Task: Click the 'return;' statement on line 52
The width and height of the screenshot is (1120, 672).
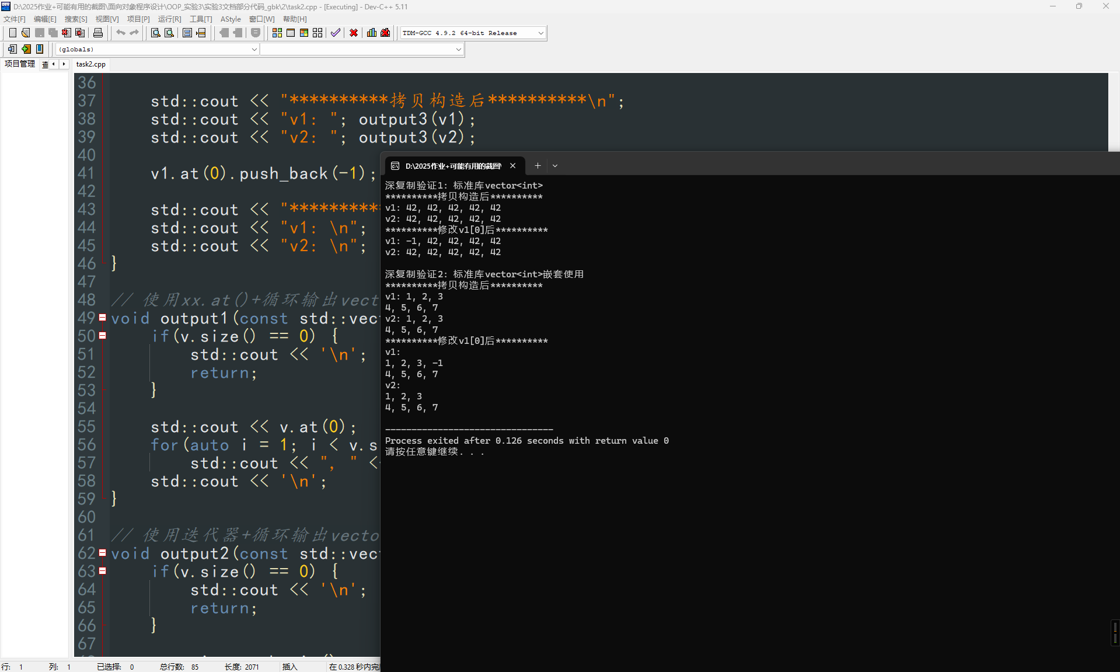Action: [x=224, y=372]
